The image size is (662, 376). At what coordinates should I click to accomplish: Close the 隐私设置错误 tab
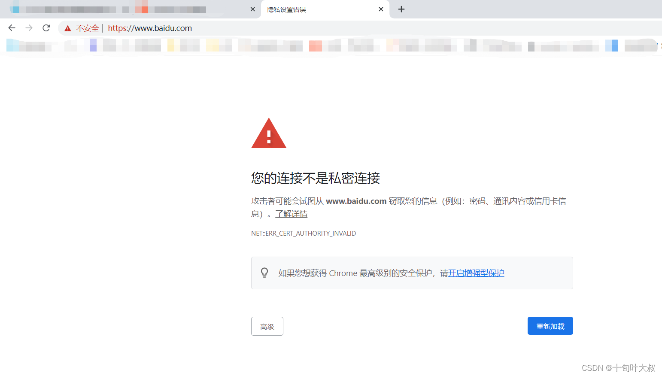point(381,9)
